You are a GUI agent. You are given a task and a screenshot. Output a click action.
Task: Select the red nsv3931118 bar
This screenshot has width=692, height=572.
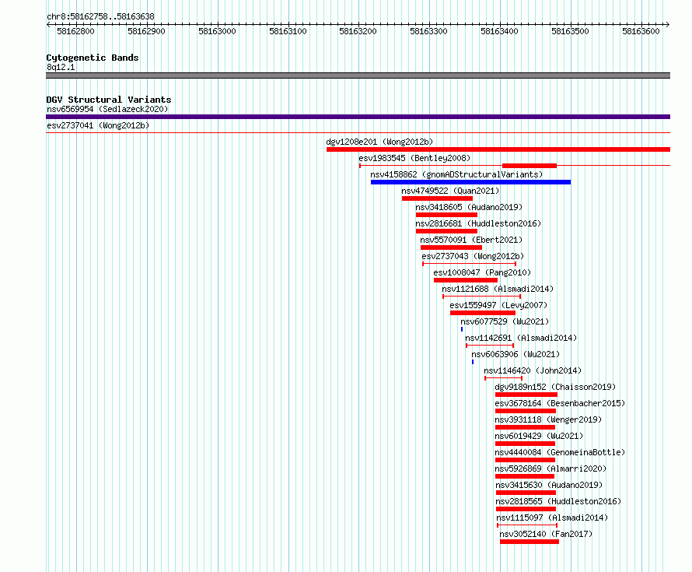tap(525, 427)
